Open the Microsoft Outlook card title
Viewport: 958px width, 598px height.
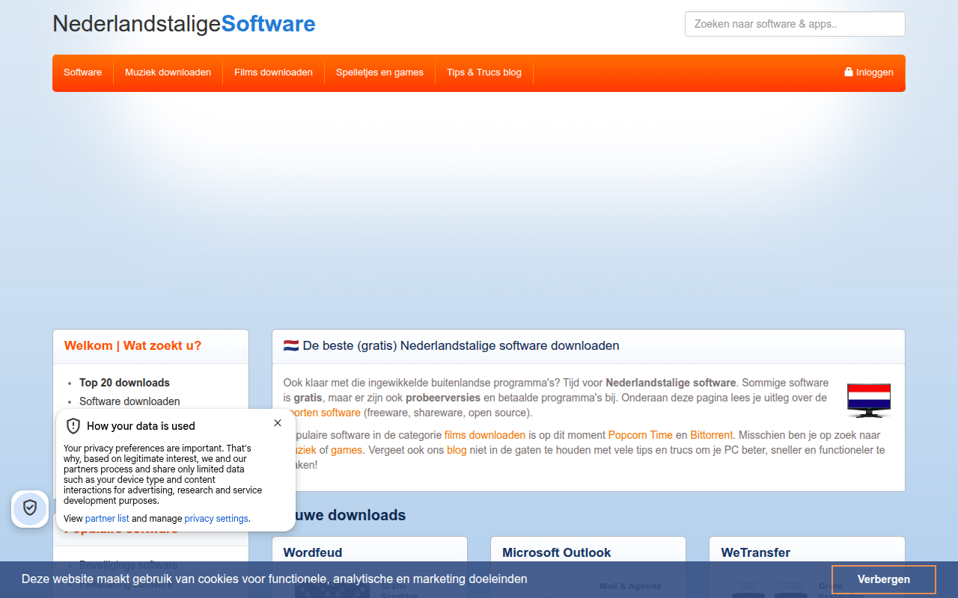pyautogui.click(x=556, y=552)
